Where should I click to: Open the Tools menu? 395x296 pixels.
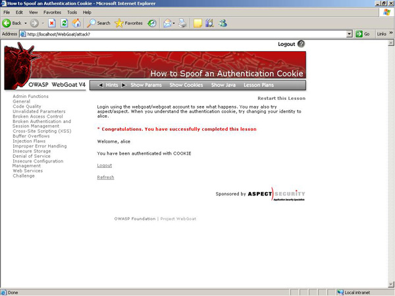point(72,12)
